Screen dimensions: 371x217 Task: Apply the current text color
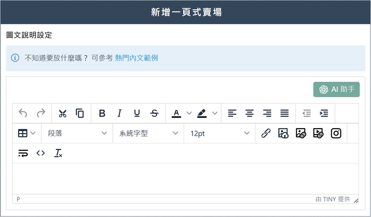coord(176,113)
